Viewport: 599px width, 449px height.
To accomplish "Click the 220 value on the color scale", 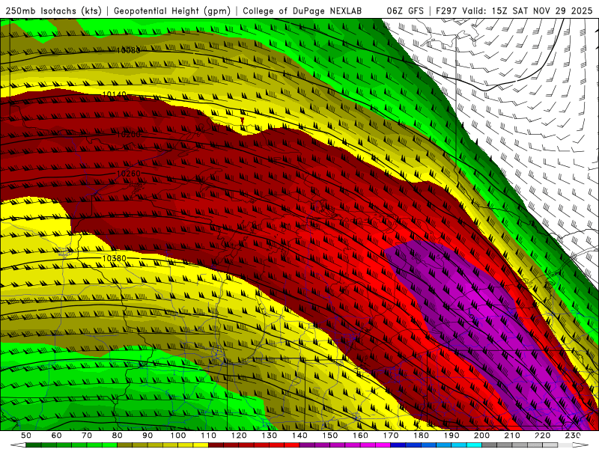I will (542, 436).
